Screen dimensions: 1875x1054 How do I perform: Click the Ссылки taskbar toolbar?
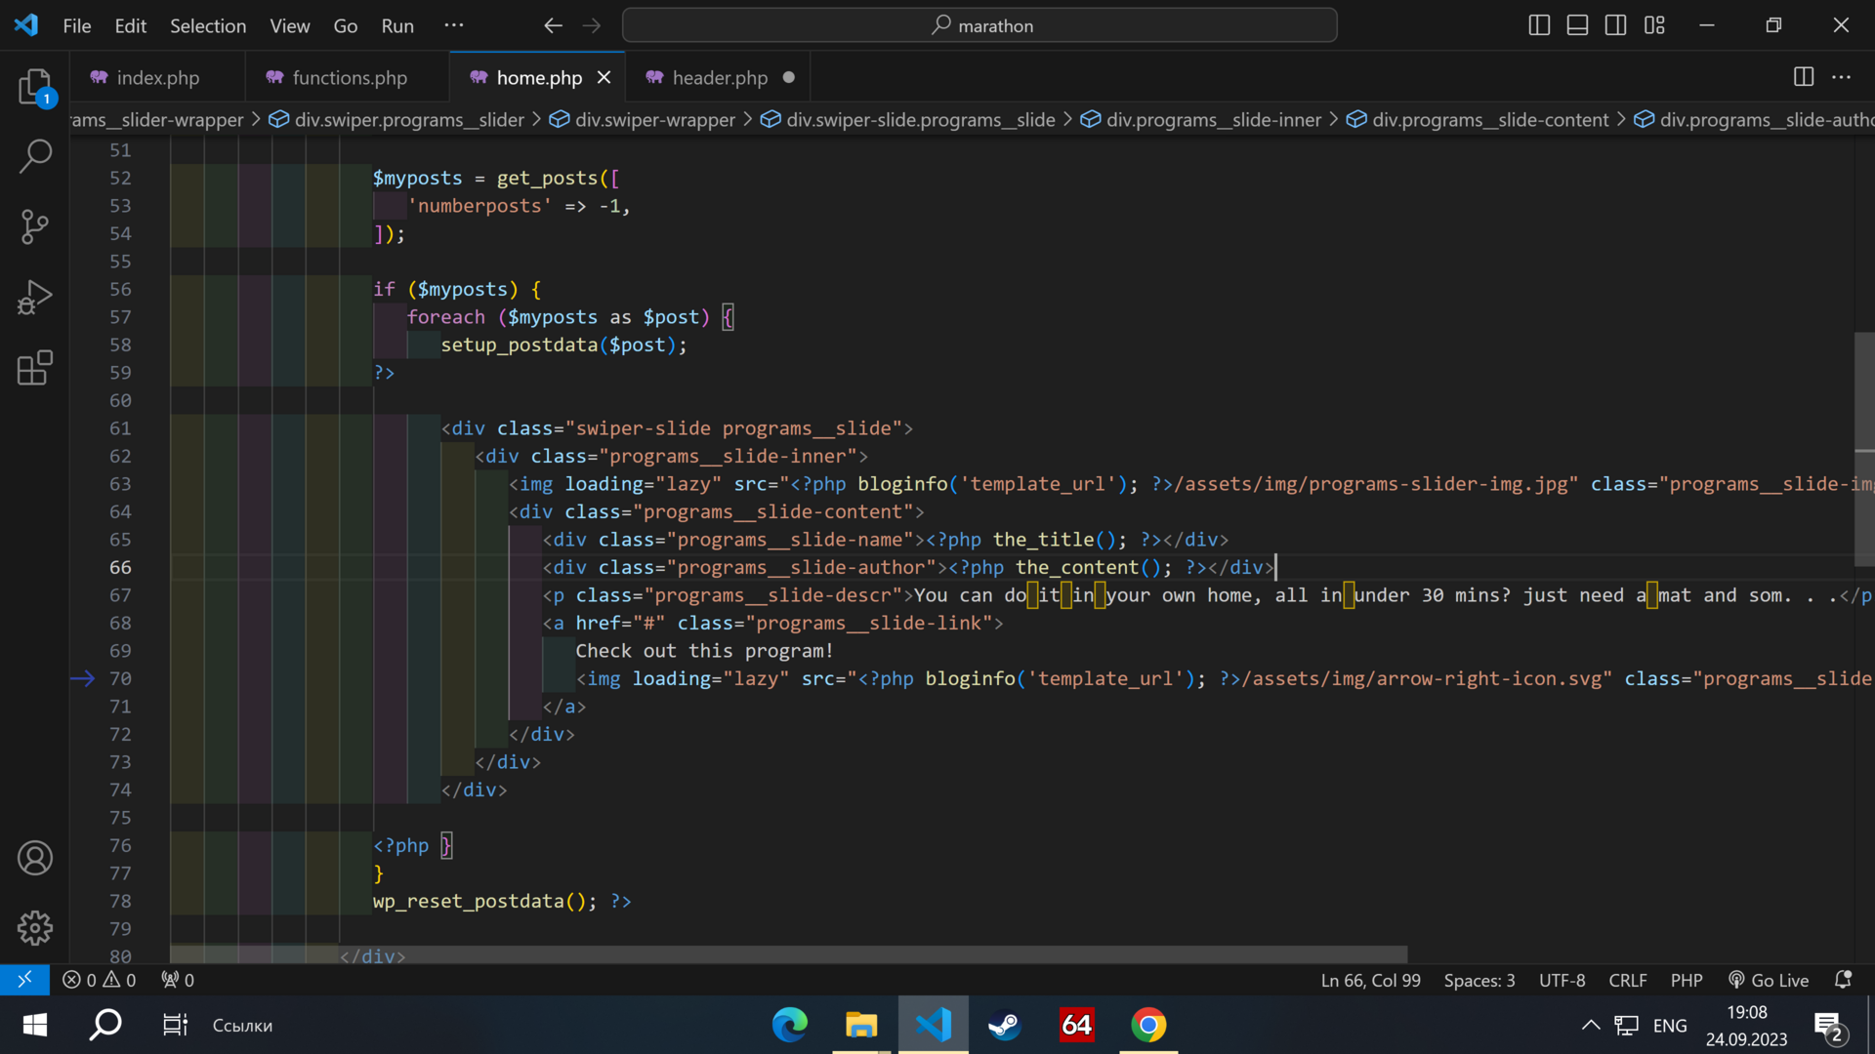pyautogui.click(x=242, y=1025)
